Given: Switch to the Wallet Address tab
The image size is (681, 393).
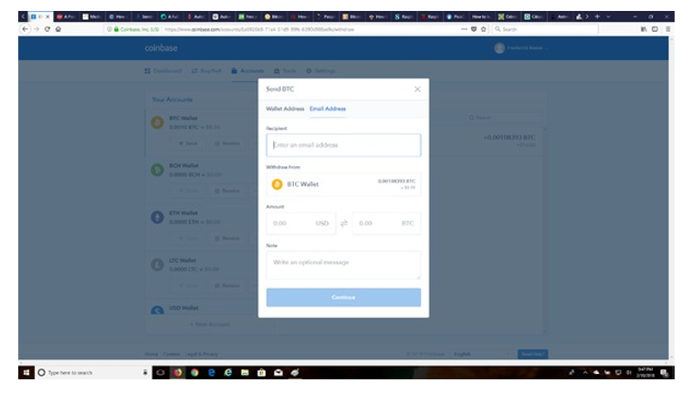Looking at the screenshot, I should pos(285,109).
